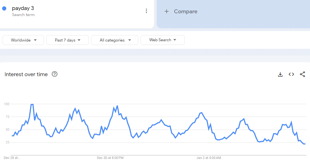Click the blue payday 3 color dot
Image resolution: width=310 pixels, height=162 pixels.
pos(4,8)
